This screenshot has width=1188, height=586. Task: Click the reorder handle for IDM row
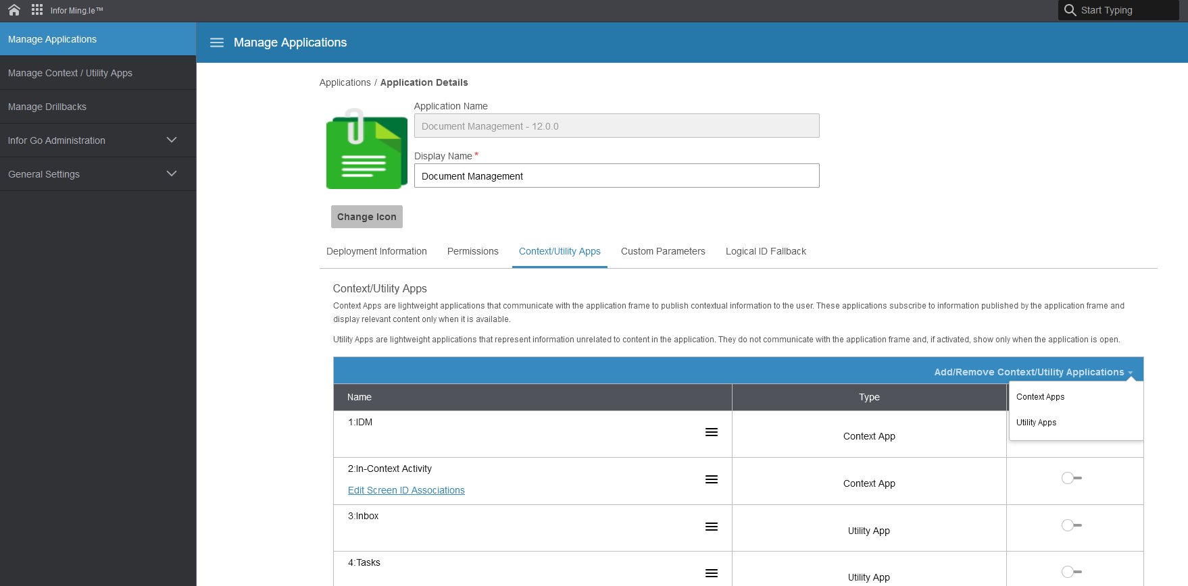pos(711,432)
